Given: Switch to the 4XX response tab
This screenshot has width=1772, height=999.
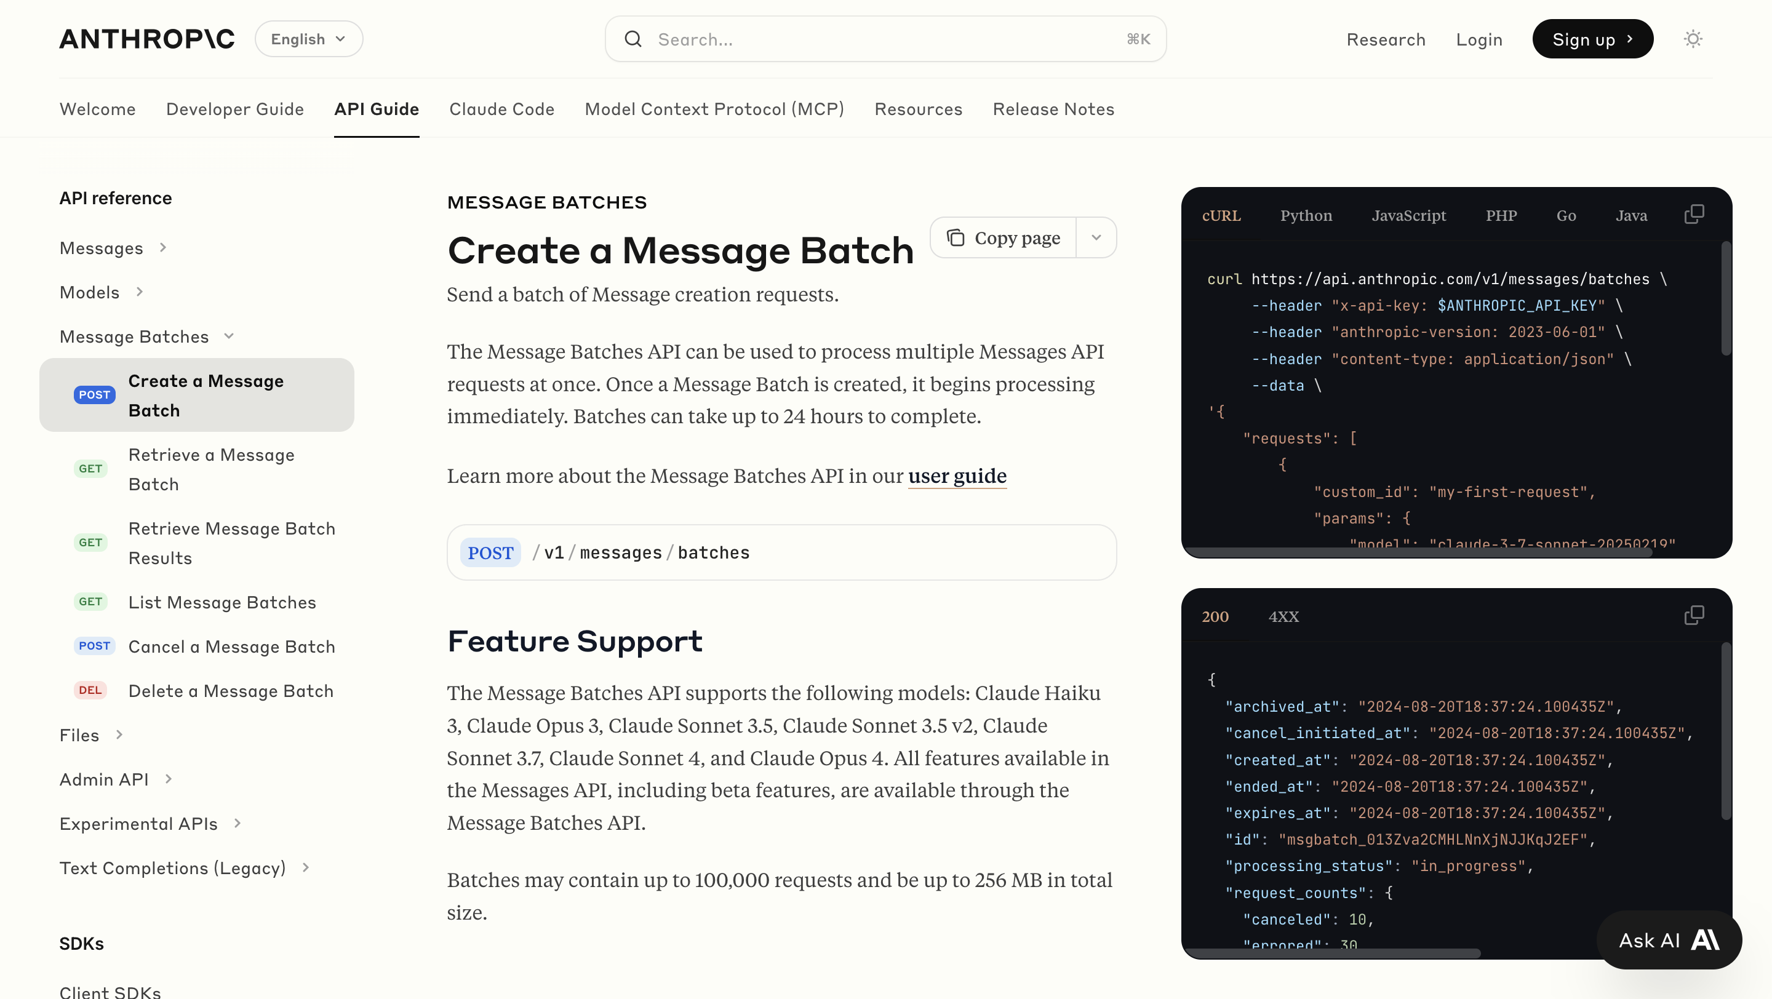Looking at the screenshot, I should [x=1283, y=617].
